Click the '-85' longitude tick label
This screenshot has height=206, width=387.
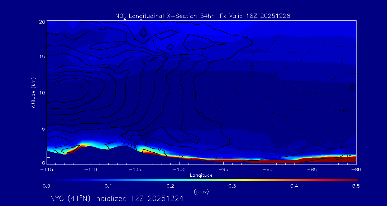tap(312, 170)
